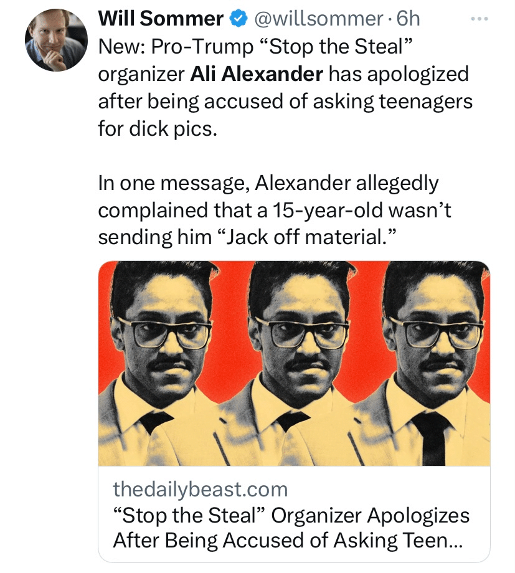Click the thedailybeast.com domain text
The height and width of the screenshot is (573, 515).
[x=201, y=489]
